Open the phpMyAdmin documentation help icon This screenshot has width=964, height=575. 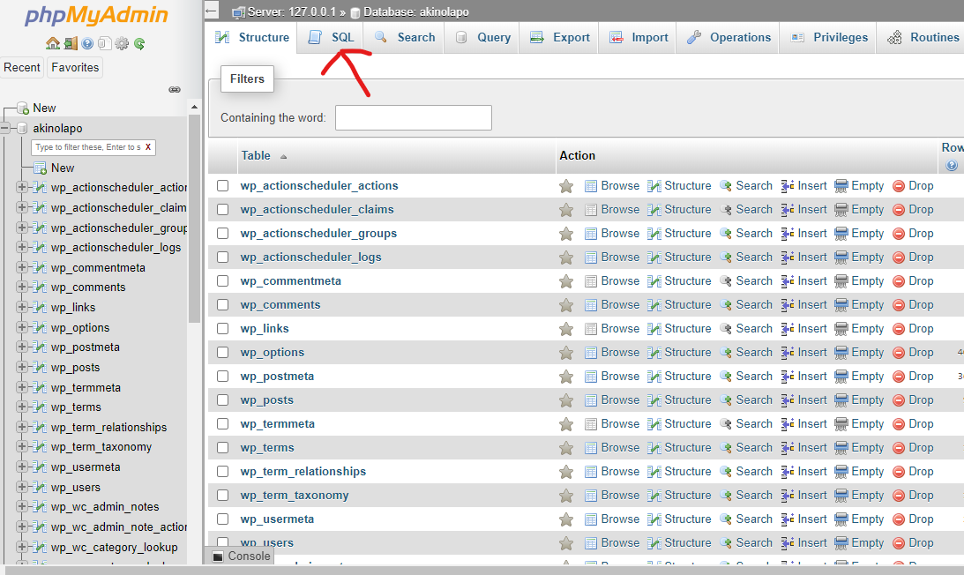click(x=87, y=43)
